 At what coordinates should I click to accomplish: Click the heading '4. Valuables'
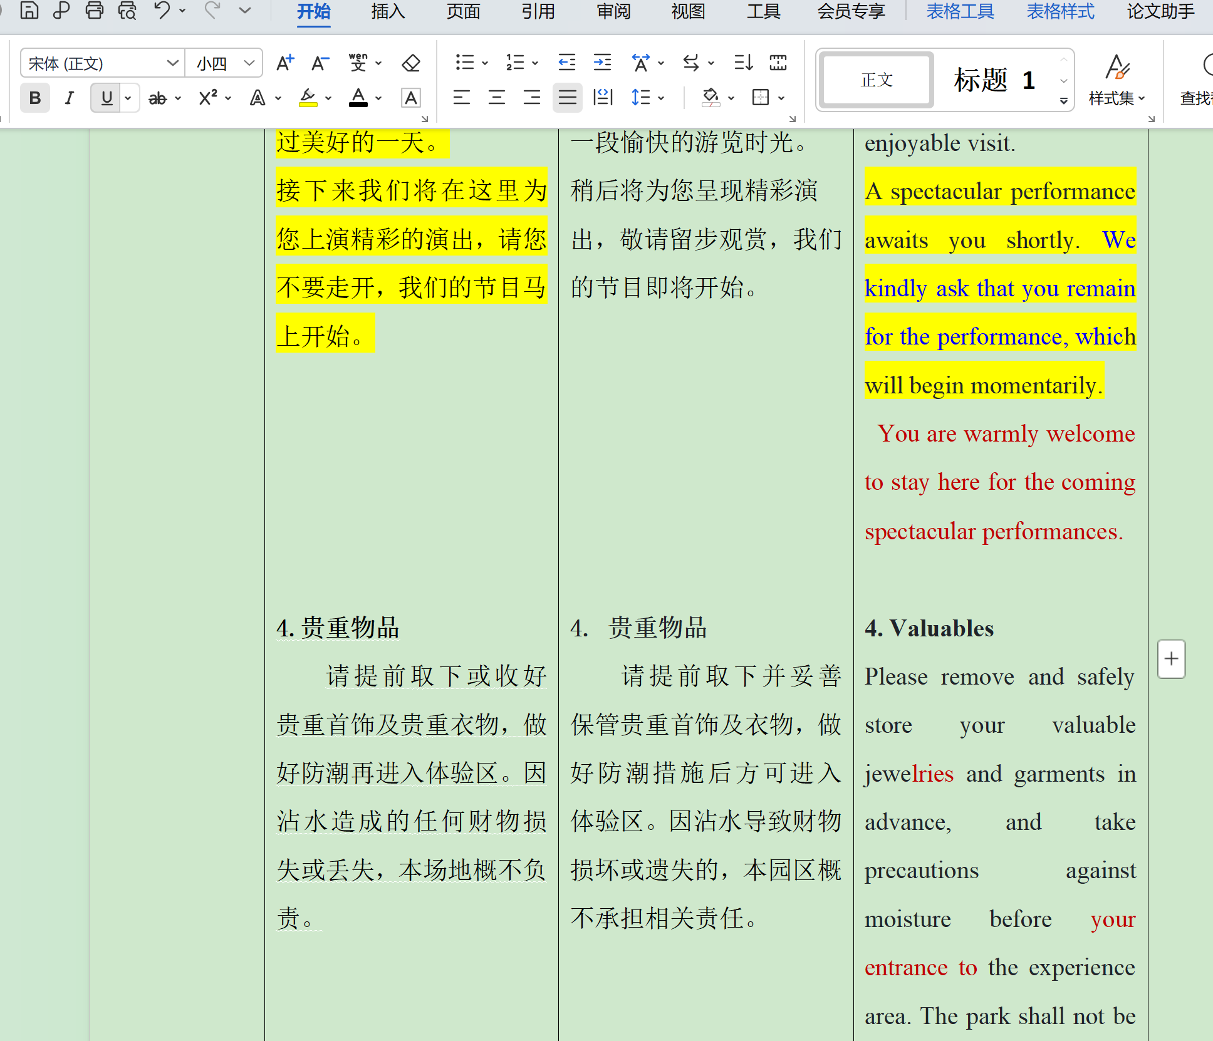coord(929,628)
